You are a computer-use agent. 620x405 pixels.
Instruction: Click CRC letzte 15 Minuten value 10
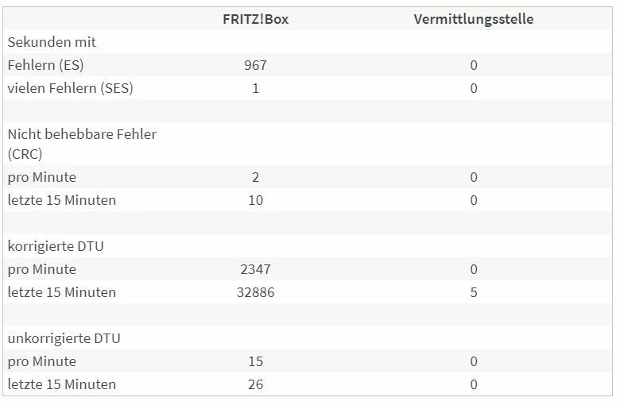pyautogui.click(x=255, y=200)
